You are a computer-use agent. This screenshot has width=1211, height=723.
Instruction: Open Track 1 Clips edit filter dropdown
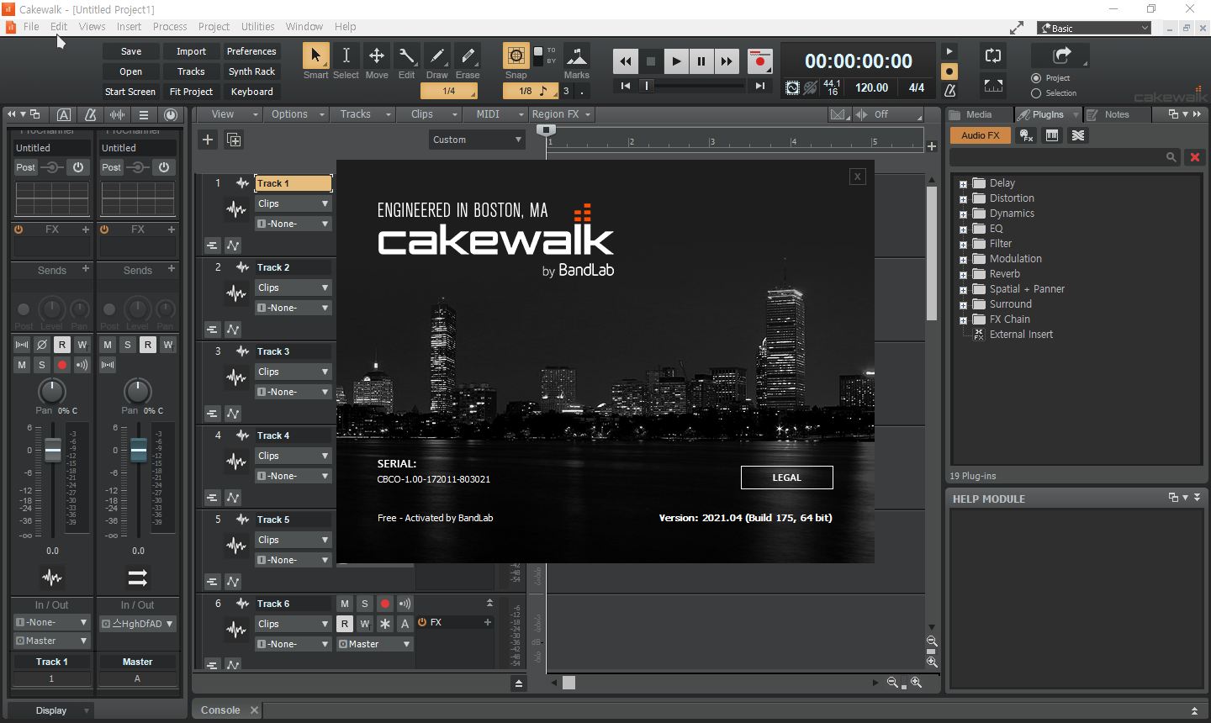[293, 203]
